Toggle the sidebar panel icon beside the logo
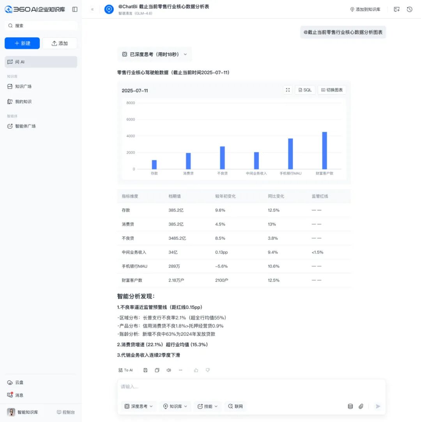421x422 pixels. click(x=75, y=9)
